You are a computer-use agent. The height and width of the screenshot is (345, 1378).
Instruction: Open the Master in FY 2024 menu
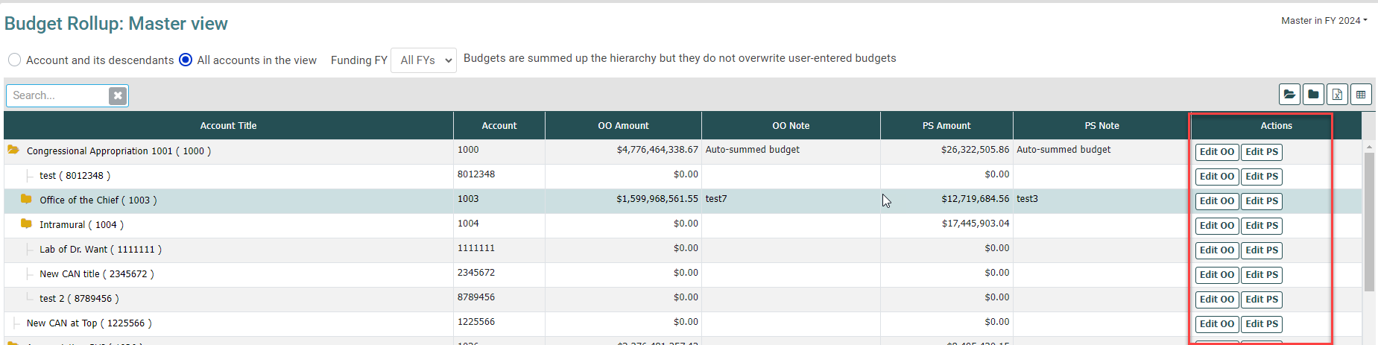(1324, 21)
